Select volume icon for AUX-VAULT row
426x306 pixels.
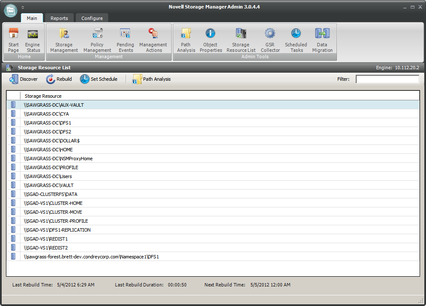point(13,105)
